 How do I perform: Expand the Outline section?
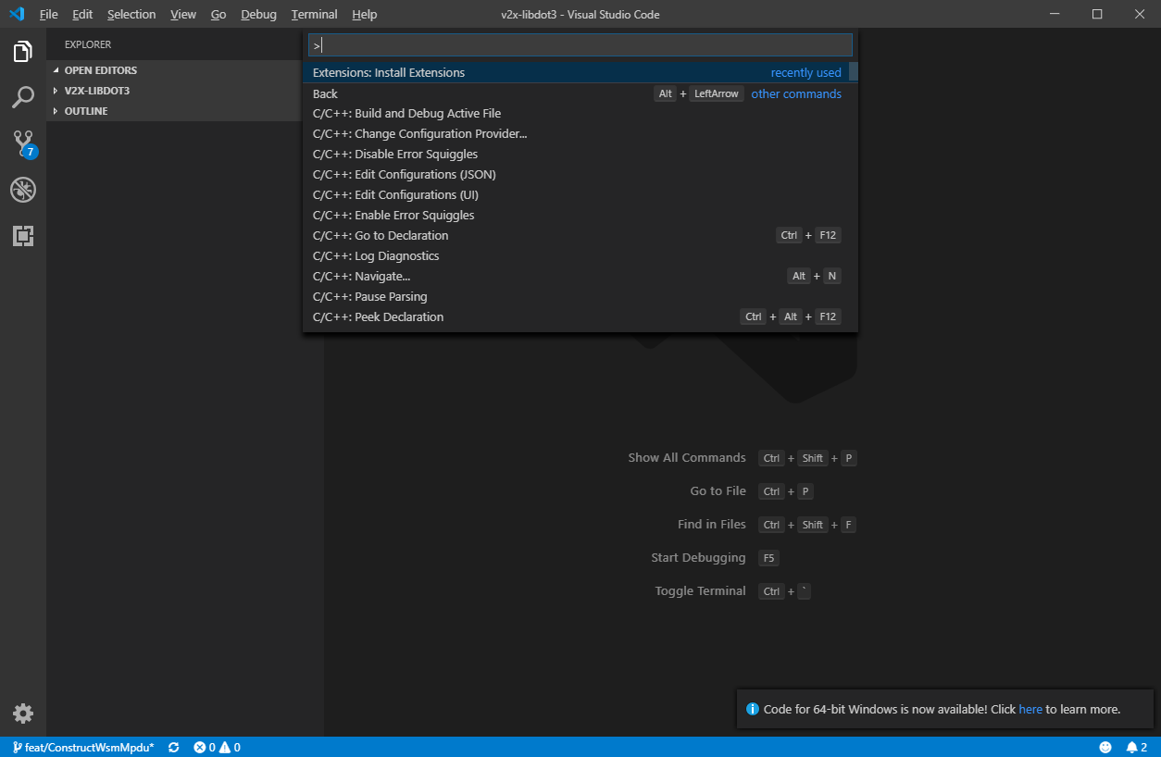[x=174, y=111]
